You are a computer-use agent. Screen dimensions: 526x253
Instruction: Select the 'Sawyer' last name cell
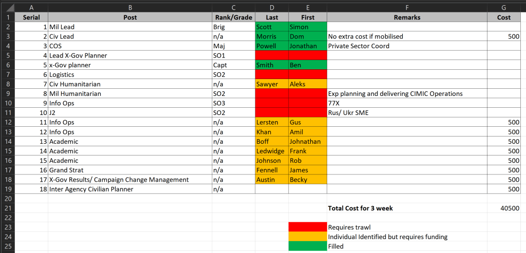[x=272, y=84]
